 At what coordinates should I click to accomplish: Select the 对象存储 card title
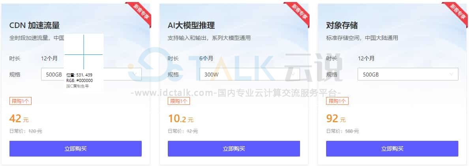[342, 25]
